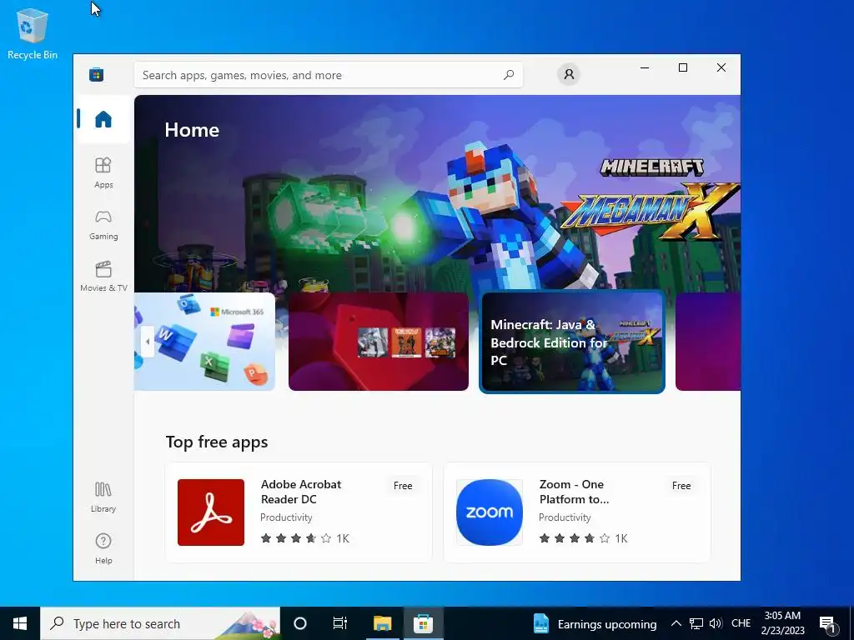Click the search magnifier icon in Store
The height and width of the screenshot is (640, 854).
509,75
